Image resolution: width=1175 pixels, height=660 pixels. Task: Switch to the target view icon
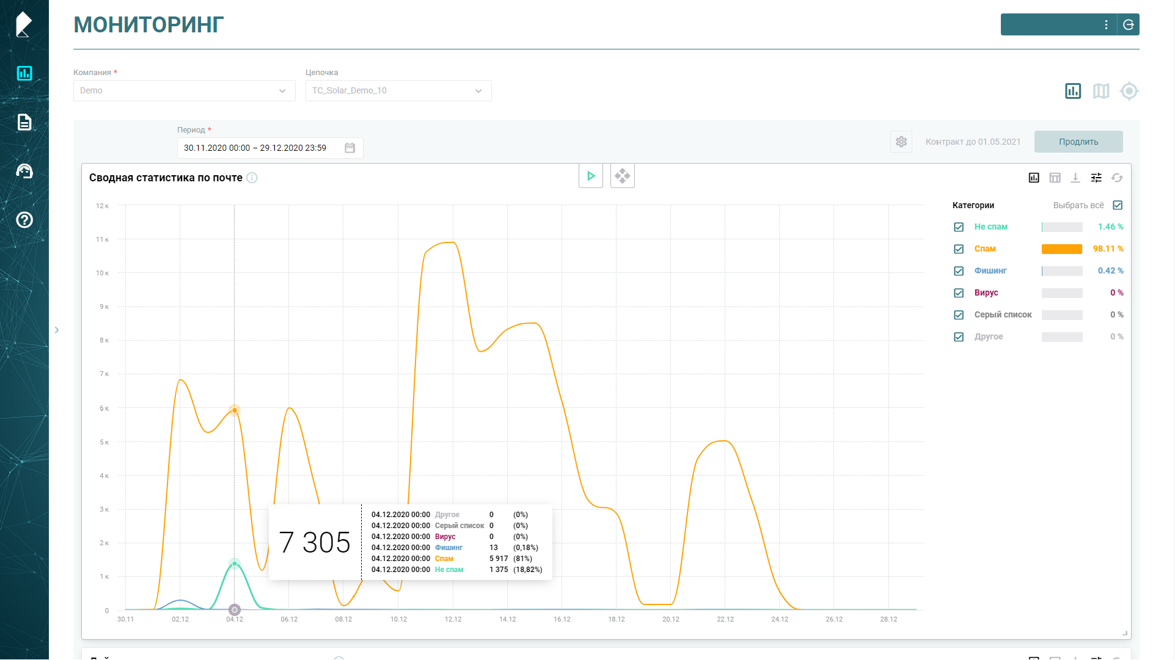[x=1129, y=91]
